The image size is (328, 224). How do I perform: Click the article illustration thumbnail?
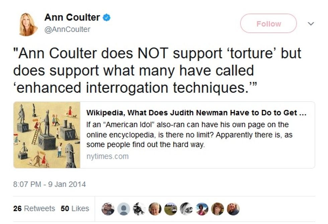(x=47, y=135)
